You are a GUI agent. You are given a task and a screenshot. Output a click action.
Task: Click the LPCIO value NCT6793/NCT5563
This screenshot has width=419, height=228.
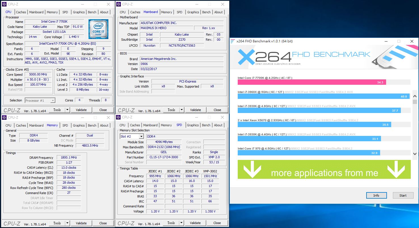182,45
